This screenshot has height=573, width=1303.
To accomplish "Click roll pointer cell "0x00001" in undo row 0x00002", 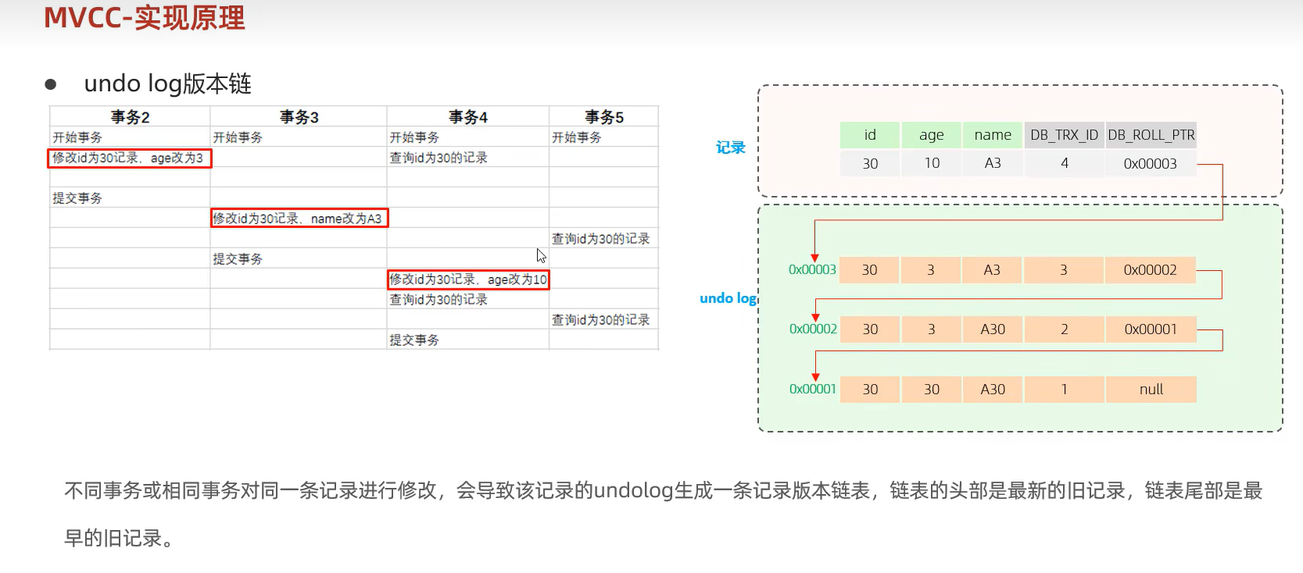I will 1151,329.
